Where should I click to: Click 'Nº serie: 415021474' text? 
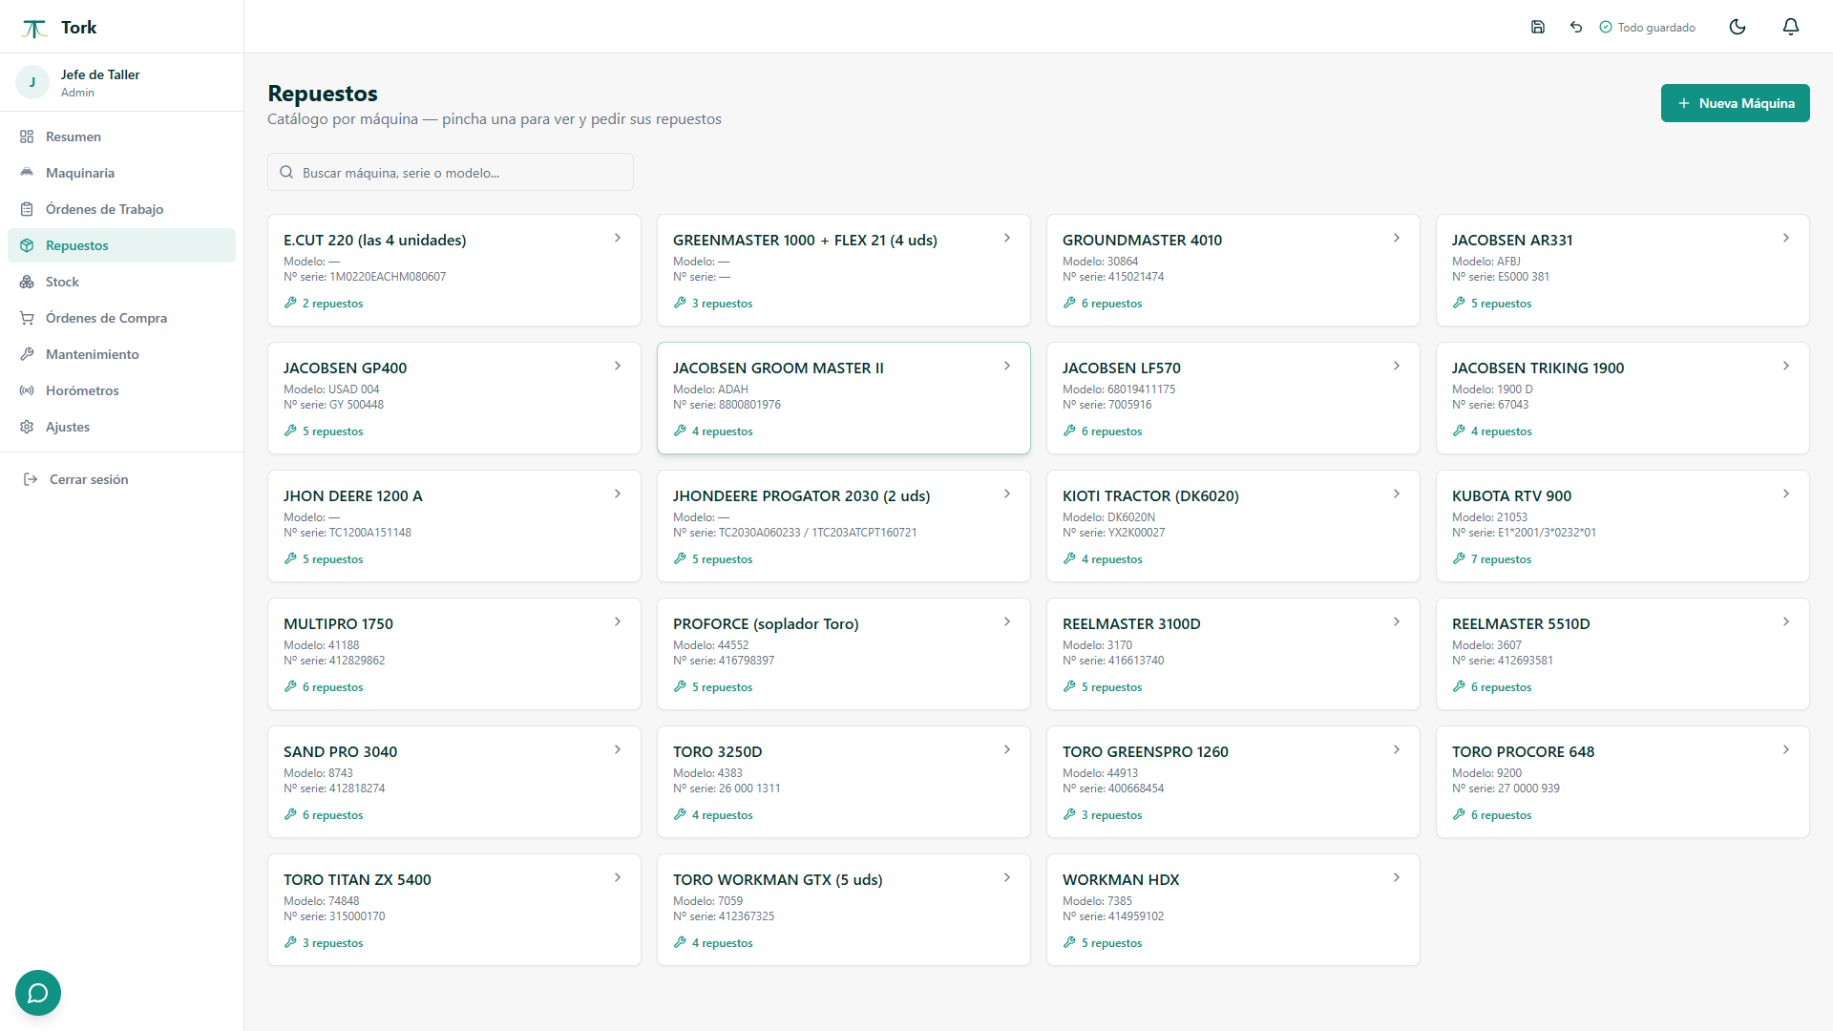[x=1113, y=277]
